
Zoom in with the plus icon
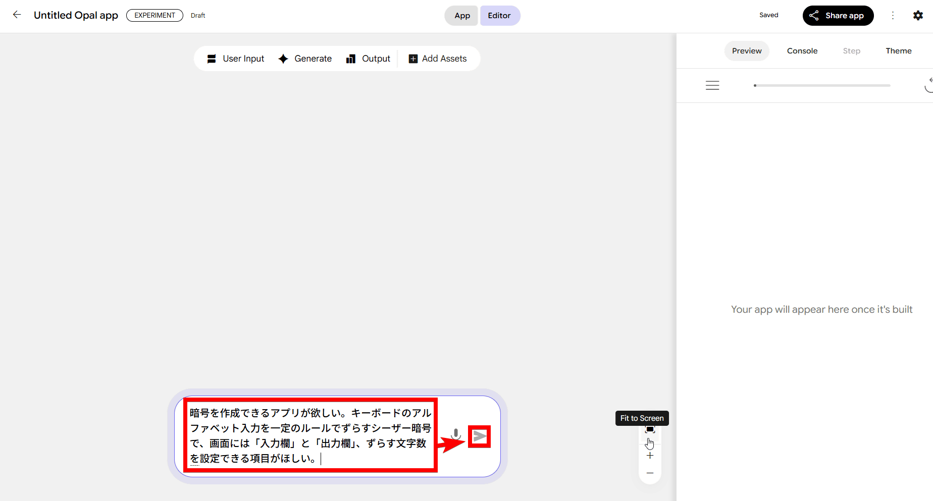pos(650,456)
